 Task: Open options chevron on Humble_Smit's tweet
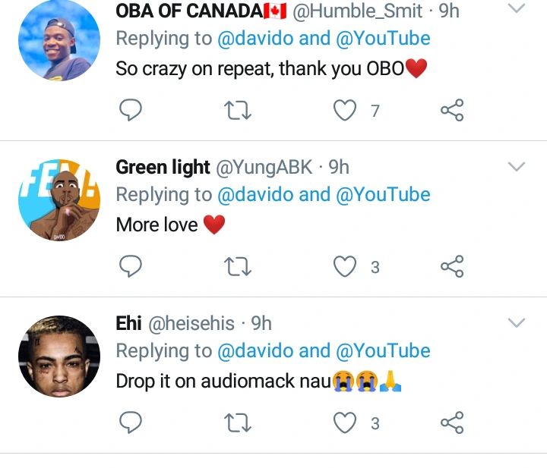click(517, 9)
